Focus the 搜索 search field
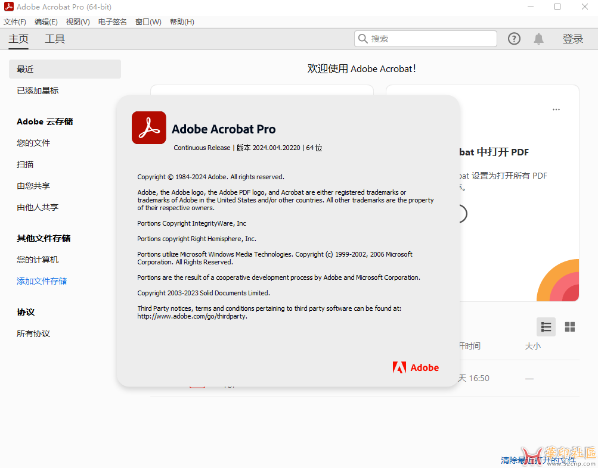The height and width of the screenshot is (468, 598). pyautogui.click(x=425, y=39)
